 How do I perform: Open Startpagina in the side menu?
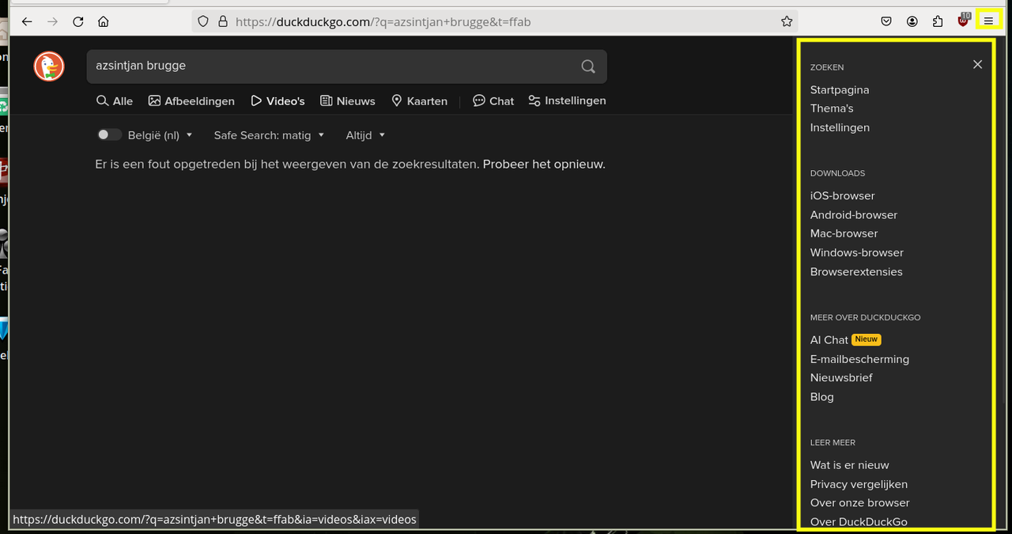click(840, 90)
